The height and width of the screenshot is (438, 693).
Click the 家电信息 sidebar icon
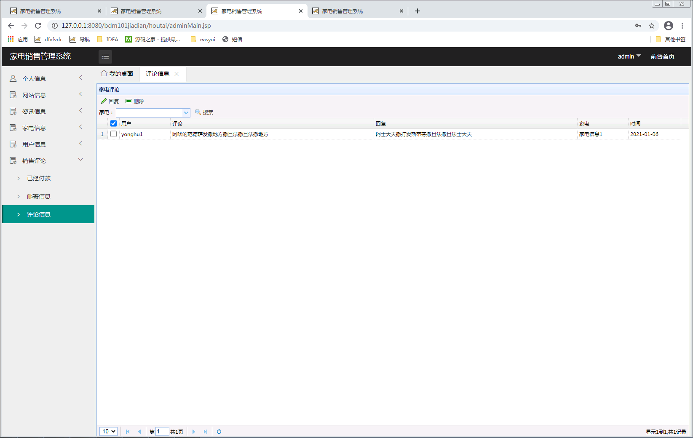pyautogui.click(x=13, y=128)
